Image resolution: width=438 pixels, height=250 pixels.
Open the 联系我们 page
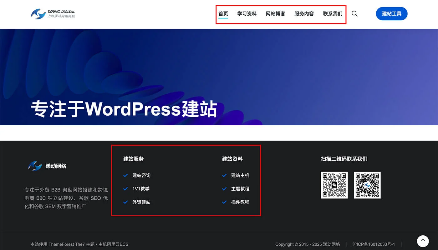[333, 13]
